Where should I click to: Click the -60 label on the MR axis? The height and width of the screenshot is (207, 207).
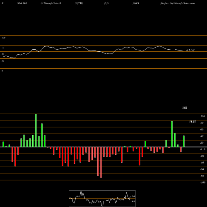pyautogui.click(x=202, y=169)
